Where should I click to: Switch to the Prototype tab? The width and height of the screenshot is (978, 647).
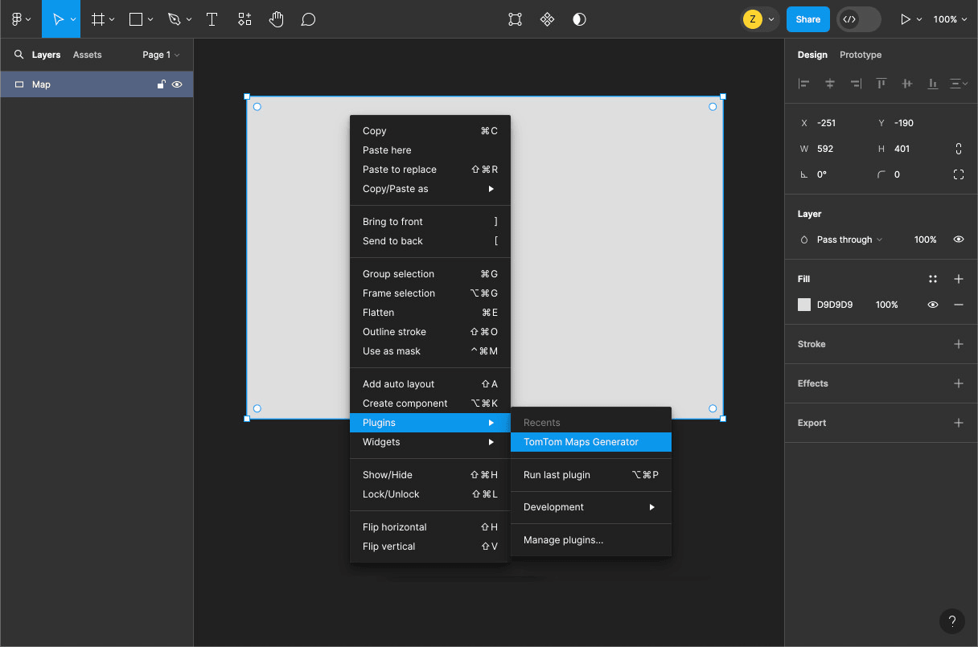pos(861,55)
